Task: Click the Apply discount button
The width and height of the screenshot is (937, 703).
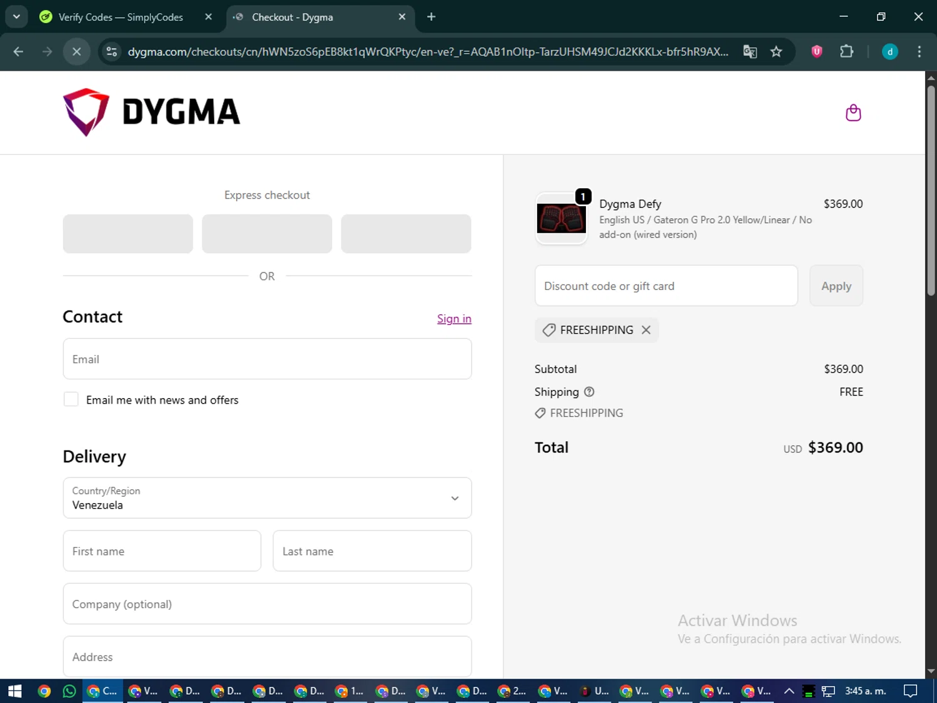Action: [836, 286]
